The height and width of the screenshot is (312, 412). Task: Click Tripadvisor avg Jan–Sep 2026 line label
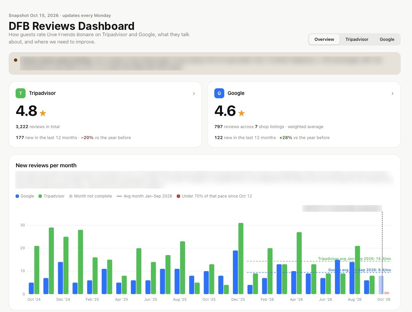(355, 259)
